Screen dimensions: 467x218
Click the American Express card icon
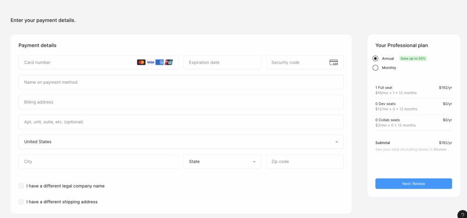click(x=160, y=62)
